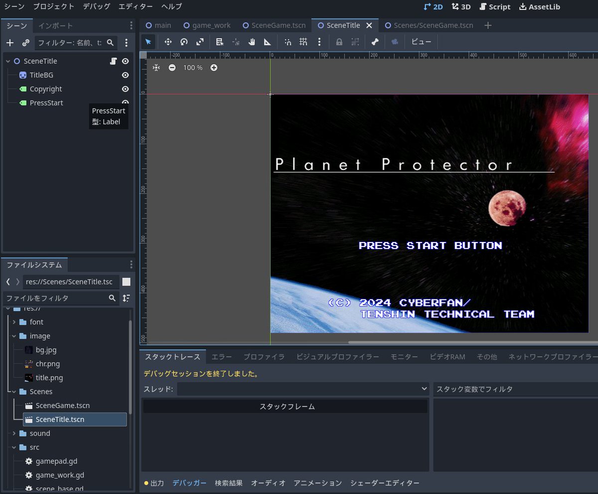598x494 pixels.
Task: Center the view using the center icon
Action: (x=156, y=67)
